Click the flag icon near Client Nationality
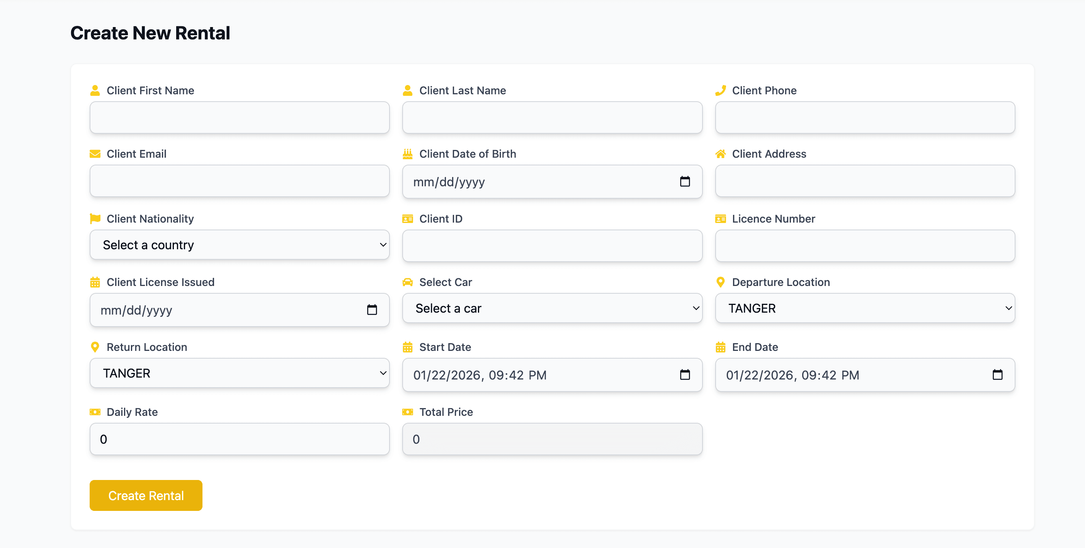Screen dimensions: 1085x548 pos(95,219)
